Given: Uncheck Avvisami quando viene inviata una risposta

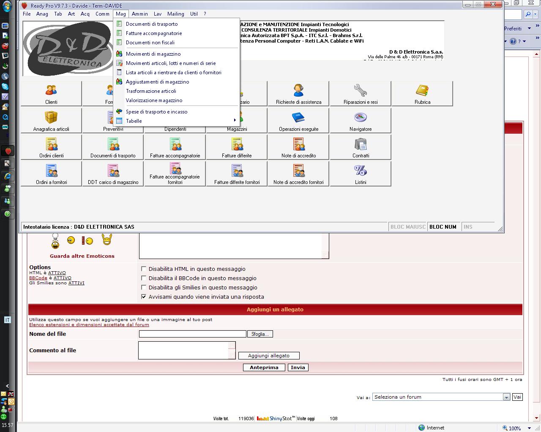Looking at the screenshot, I should click(x=144, y=297).
